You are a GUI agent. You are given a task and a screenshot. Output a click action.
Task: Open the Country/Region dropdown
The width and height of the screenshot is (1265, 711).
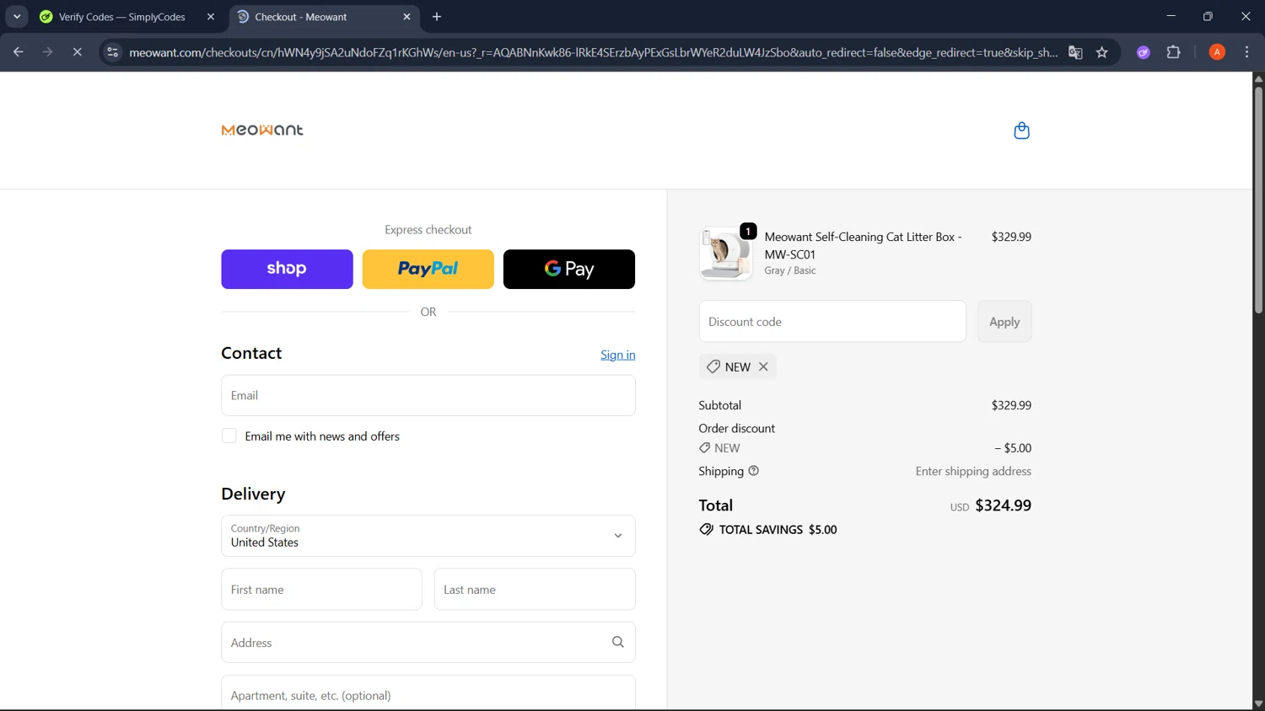click(428, 536)
